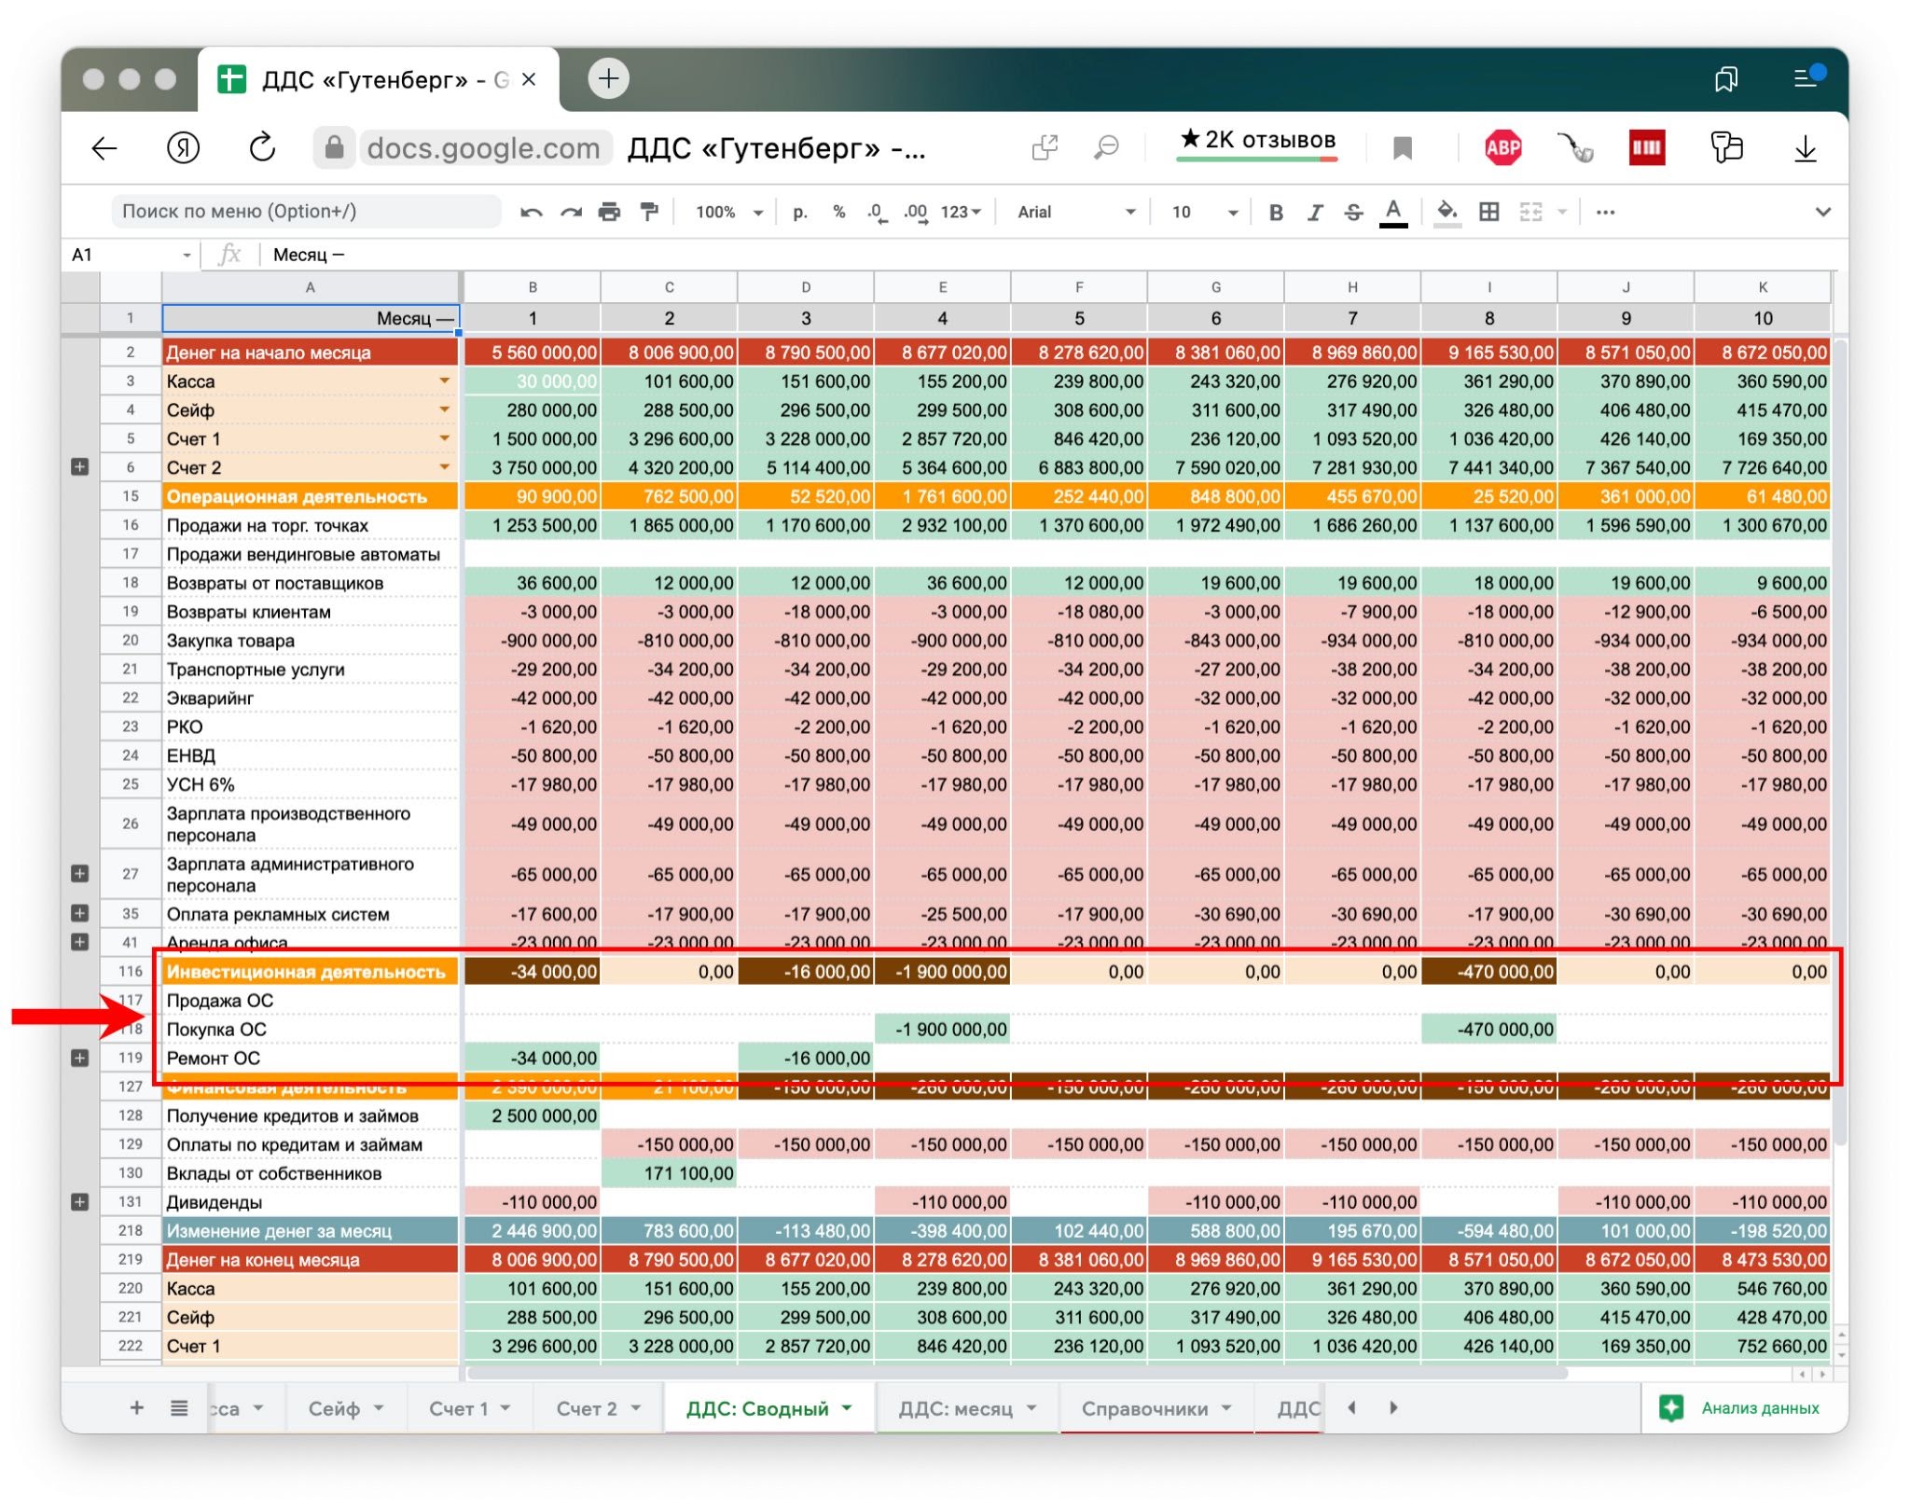This screenshot has height=1509, width=1910.
Task: Toggle bold formatting
Action: coord(1276,213)
